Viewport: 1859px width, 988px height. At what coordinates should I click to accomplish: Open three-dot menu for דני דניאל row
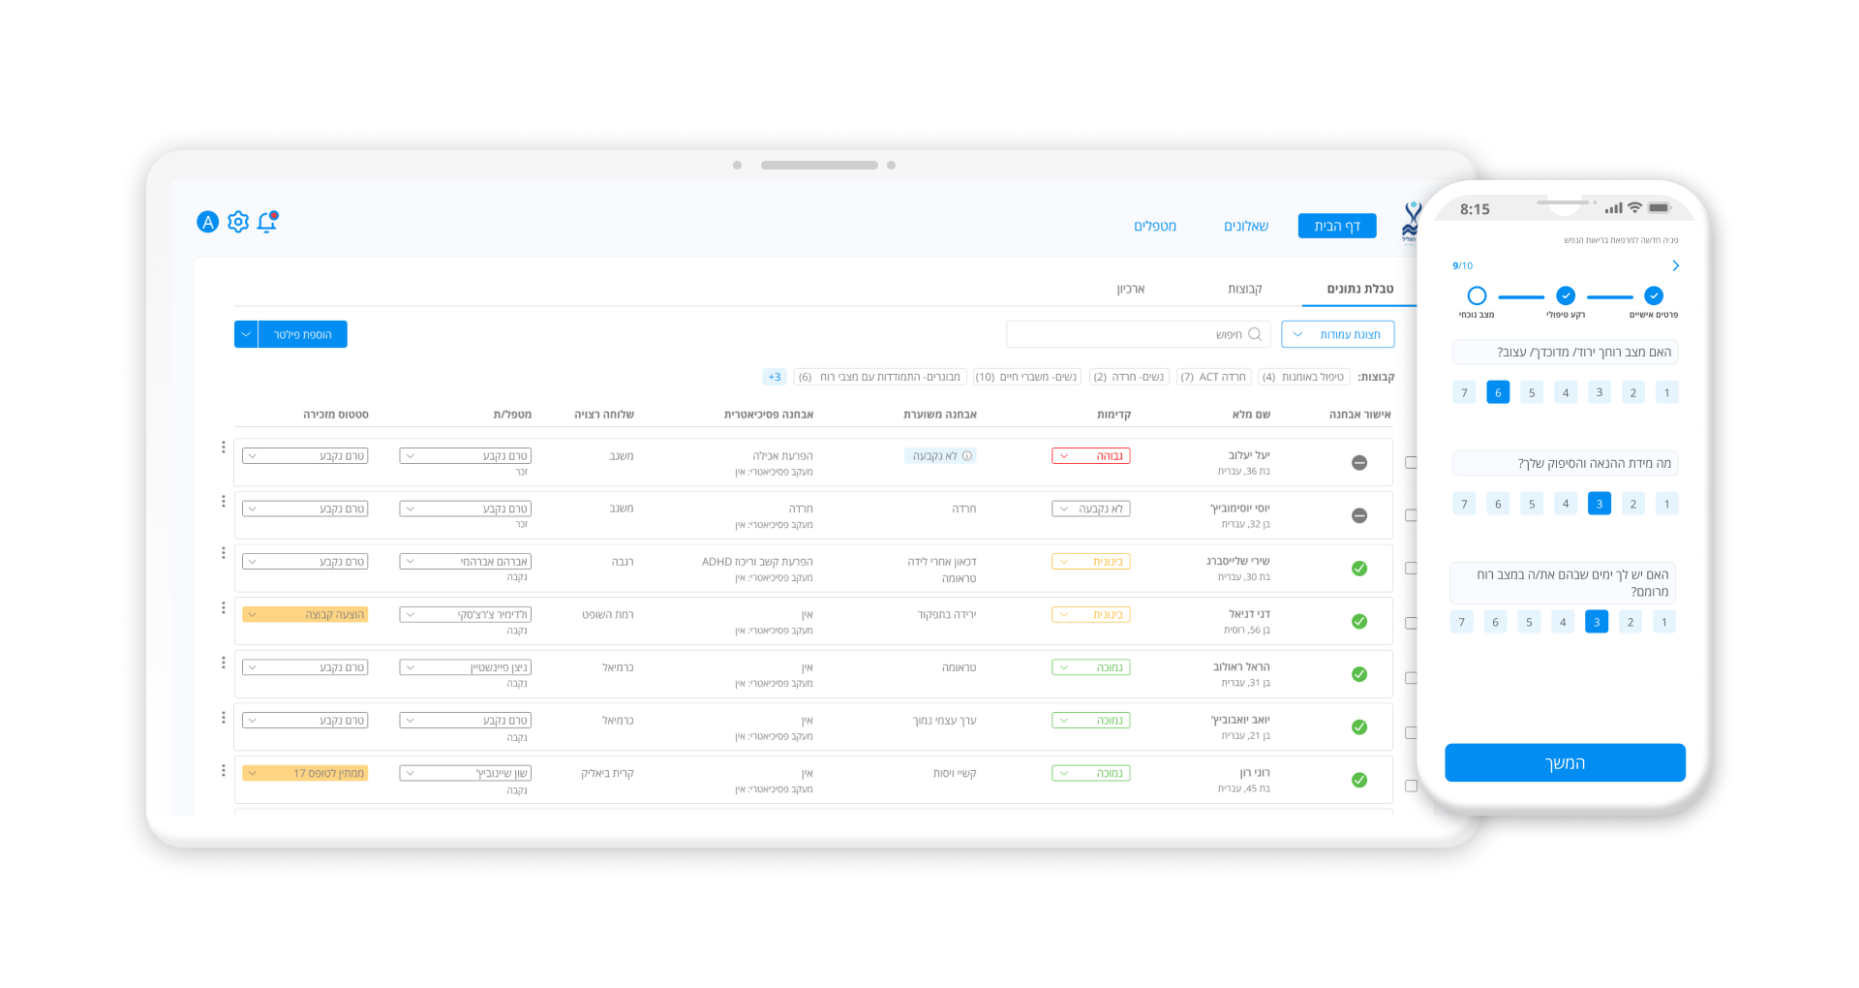tap(223, 607)
